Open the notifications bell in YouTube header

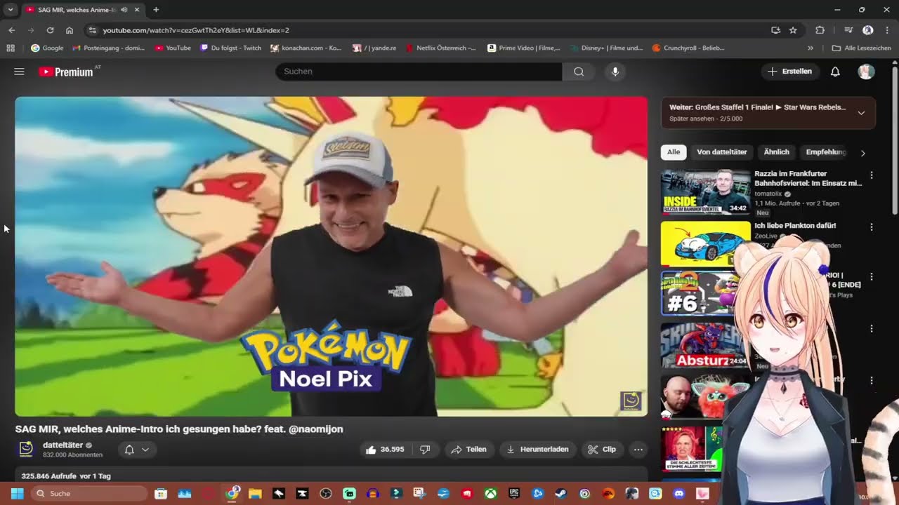835,72
